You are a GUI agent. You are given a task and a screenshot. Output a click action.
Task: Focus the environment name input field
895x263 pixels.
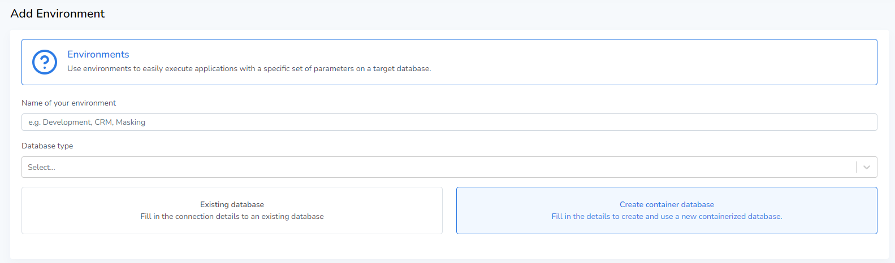click(x=449, y=122)
